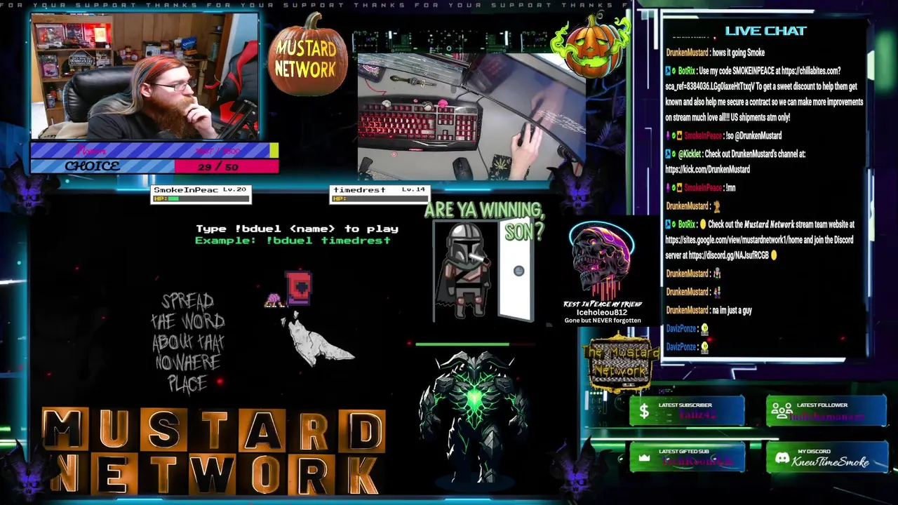Click the 'Iceholeou812' memorial name
Viewport: 898px width, 505px height.
602,312
